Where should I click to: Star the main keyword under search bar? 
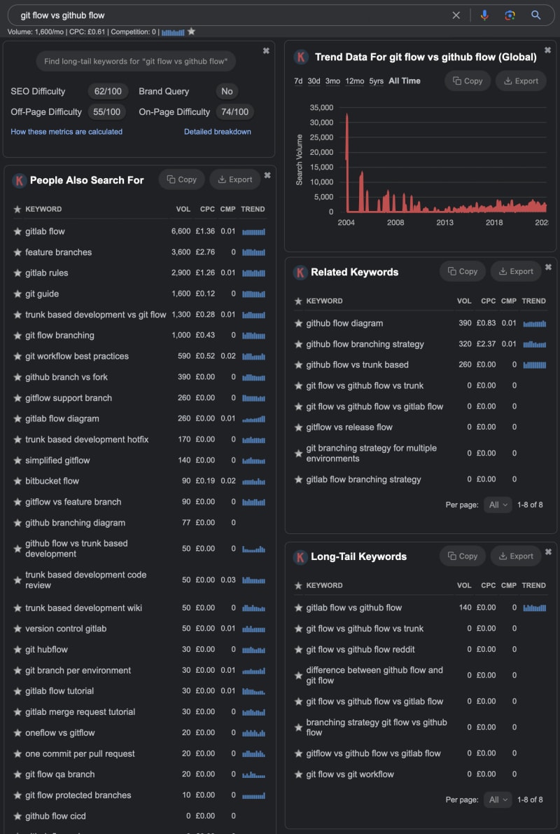[191, 32]
